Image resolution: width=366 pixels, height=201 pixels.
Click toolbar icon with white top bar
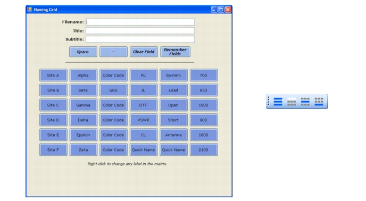pyautogui.click(x=292, y=102)
